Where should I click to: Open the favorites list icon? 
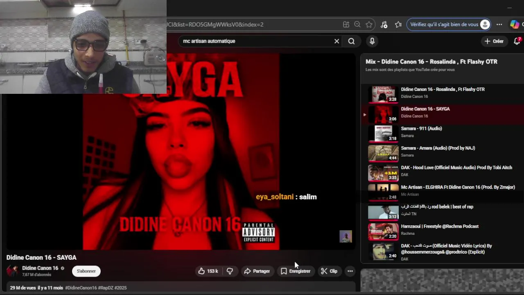398,25
